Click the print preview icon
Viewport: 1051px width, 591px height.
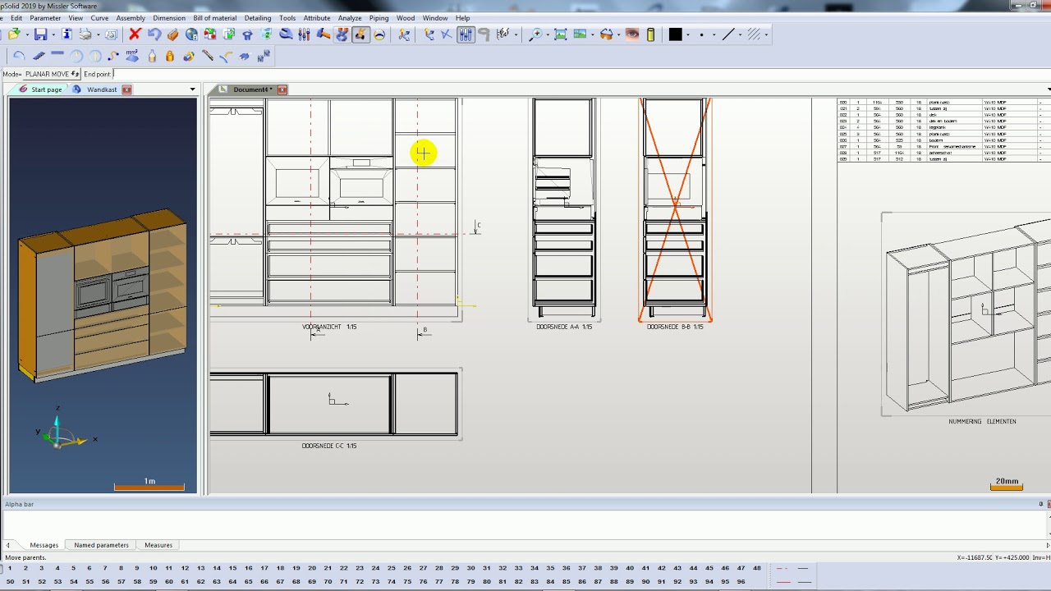coord(111,34)
